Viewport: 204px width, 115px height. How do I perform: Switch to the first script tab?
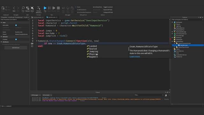click(37, 17)
